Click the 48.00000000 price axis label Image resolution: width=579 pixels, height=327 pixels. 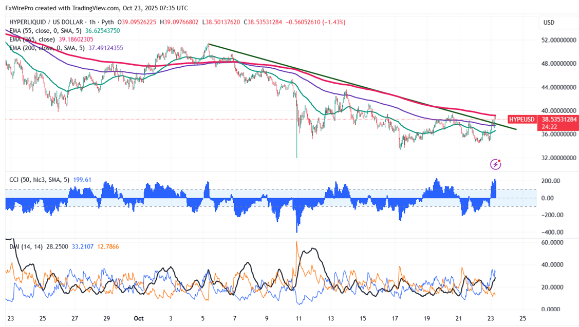pos(558,64)
